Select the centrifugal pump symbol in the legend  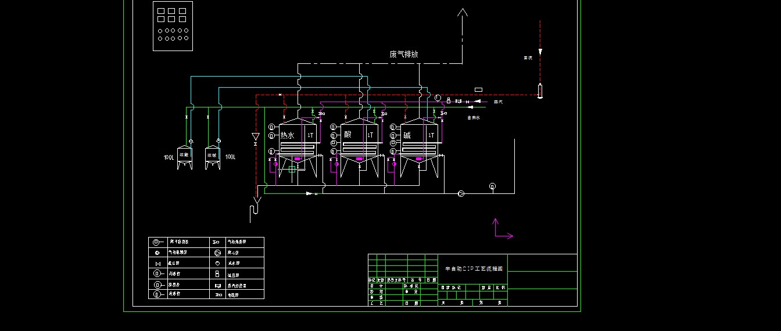(218, 253)
